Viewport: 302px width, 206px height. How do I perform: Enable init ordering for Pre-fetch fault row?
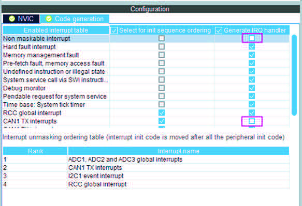pos(162,63)
